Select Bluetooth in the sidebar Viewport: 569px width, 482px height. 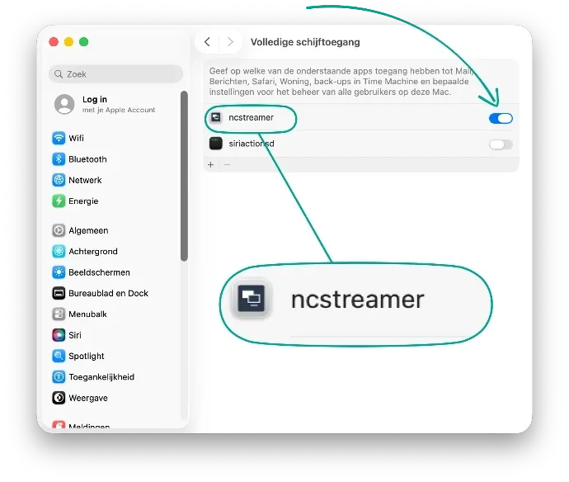87,159
